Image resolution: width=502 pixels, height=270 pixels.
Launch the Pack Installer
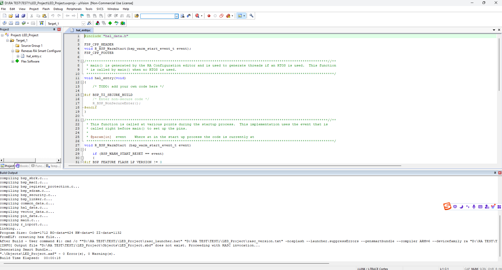pyautogui.click(x=123, y=23)
